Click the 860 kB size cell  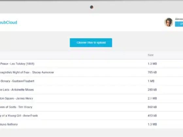[152, 107]
